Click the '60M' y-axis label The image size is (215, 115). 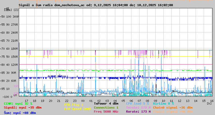14,81
